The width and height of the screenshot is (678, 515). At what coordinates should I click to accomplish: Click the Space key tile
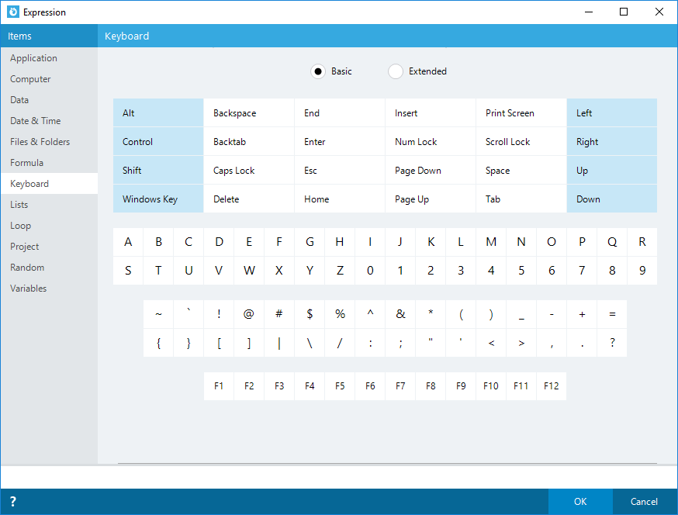pyautogui.click(x=521, y=170)
